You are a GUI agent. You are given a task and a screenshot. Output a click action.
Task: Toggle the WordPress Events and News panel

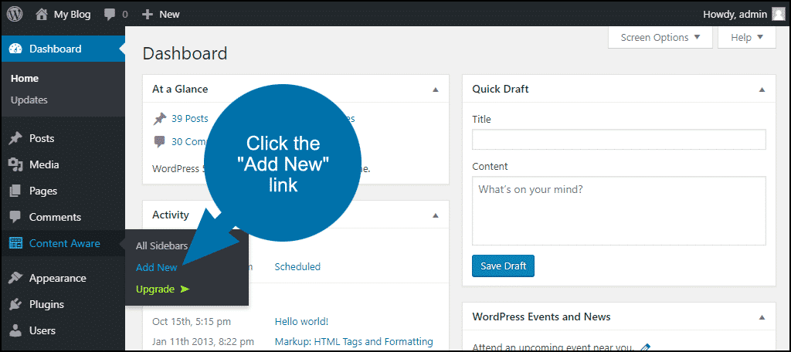click(x=762, y=317)
